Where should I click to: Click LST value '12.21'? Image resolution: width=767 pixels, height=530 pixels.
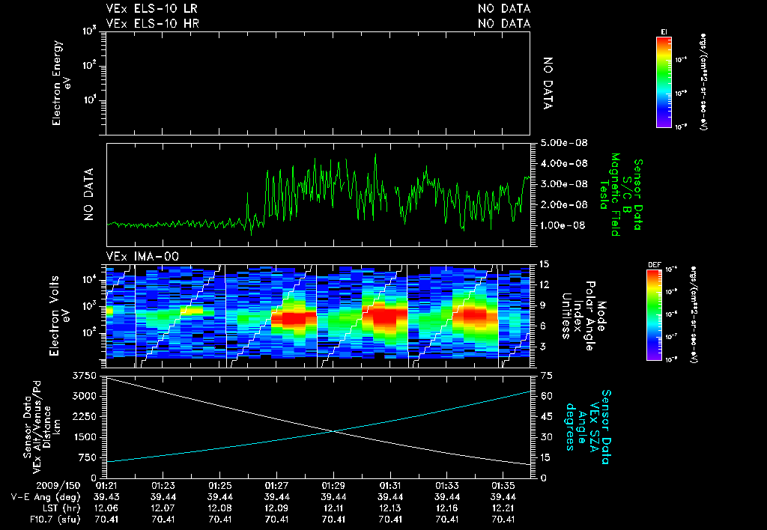503,508
